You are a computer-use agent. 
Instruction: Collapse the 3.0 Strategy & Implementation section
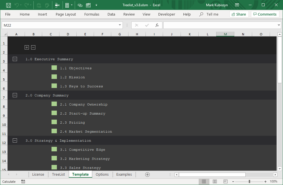coord(15,140)
